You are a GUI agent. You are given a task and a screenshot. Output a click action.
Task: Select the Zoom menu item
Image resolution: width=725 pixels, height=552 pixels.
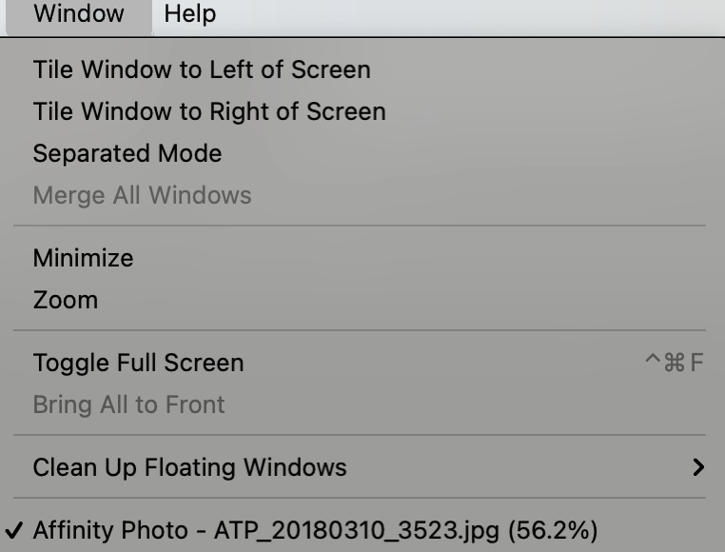coord(65,300)
